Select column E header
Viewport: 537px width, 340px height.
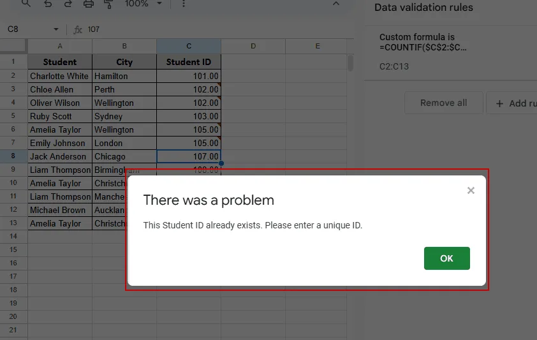[x=318, y=46]
